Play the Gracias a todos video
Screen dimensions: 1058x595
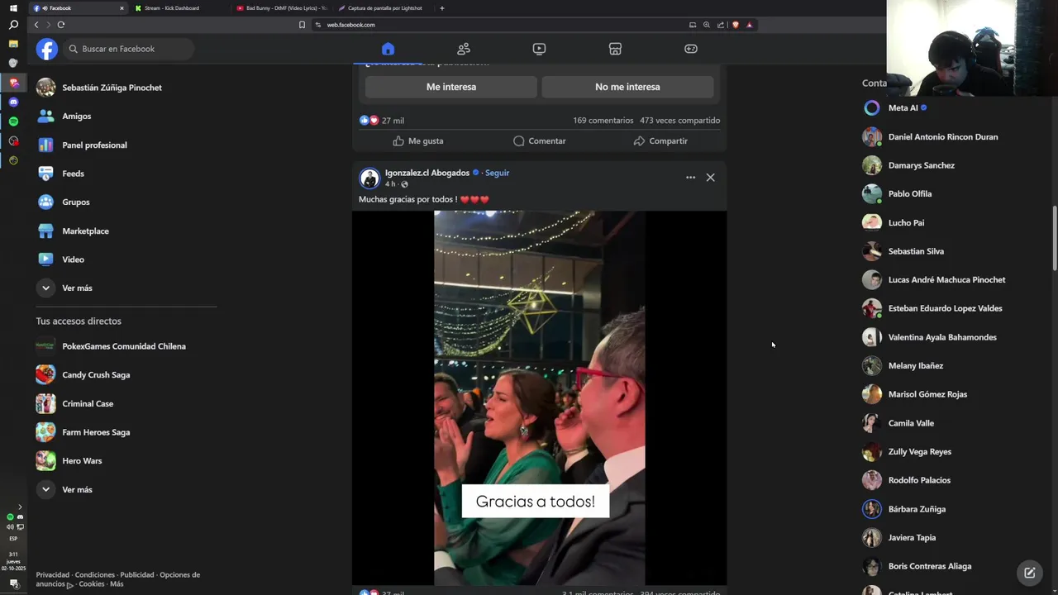point(539,397)
